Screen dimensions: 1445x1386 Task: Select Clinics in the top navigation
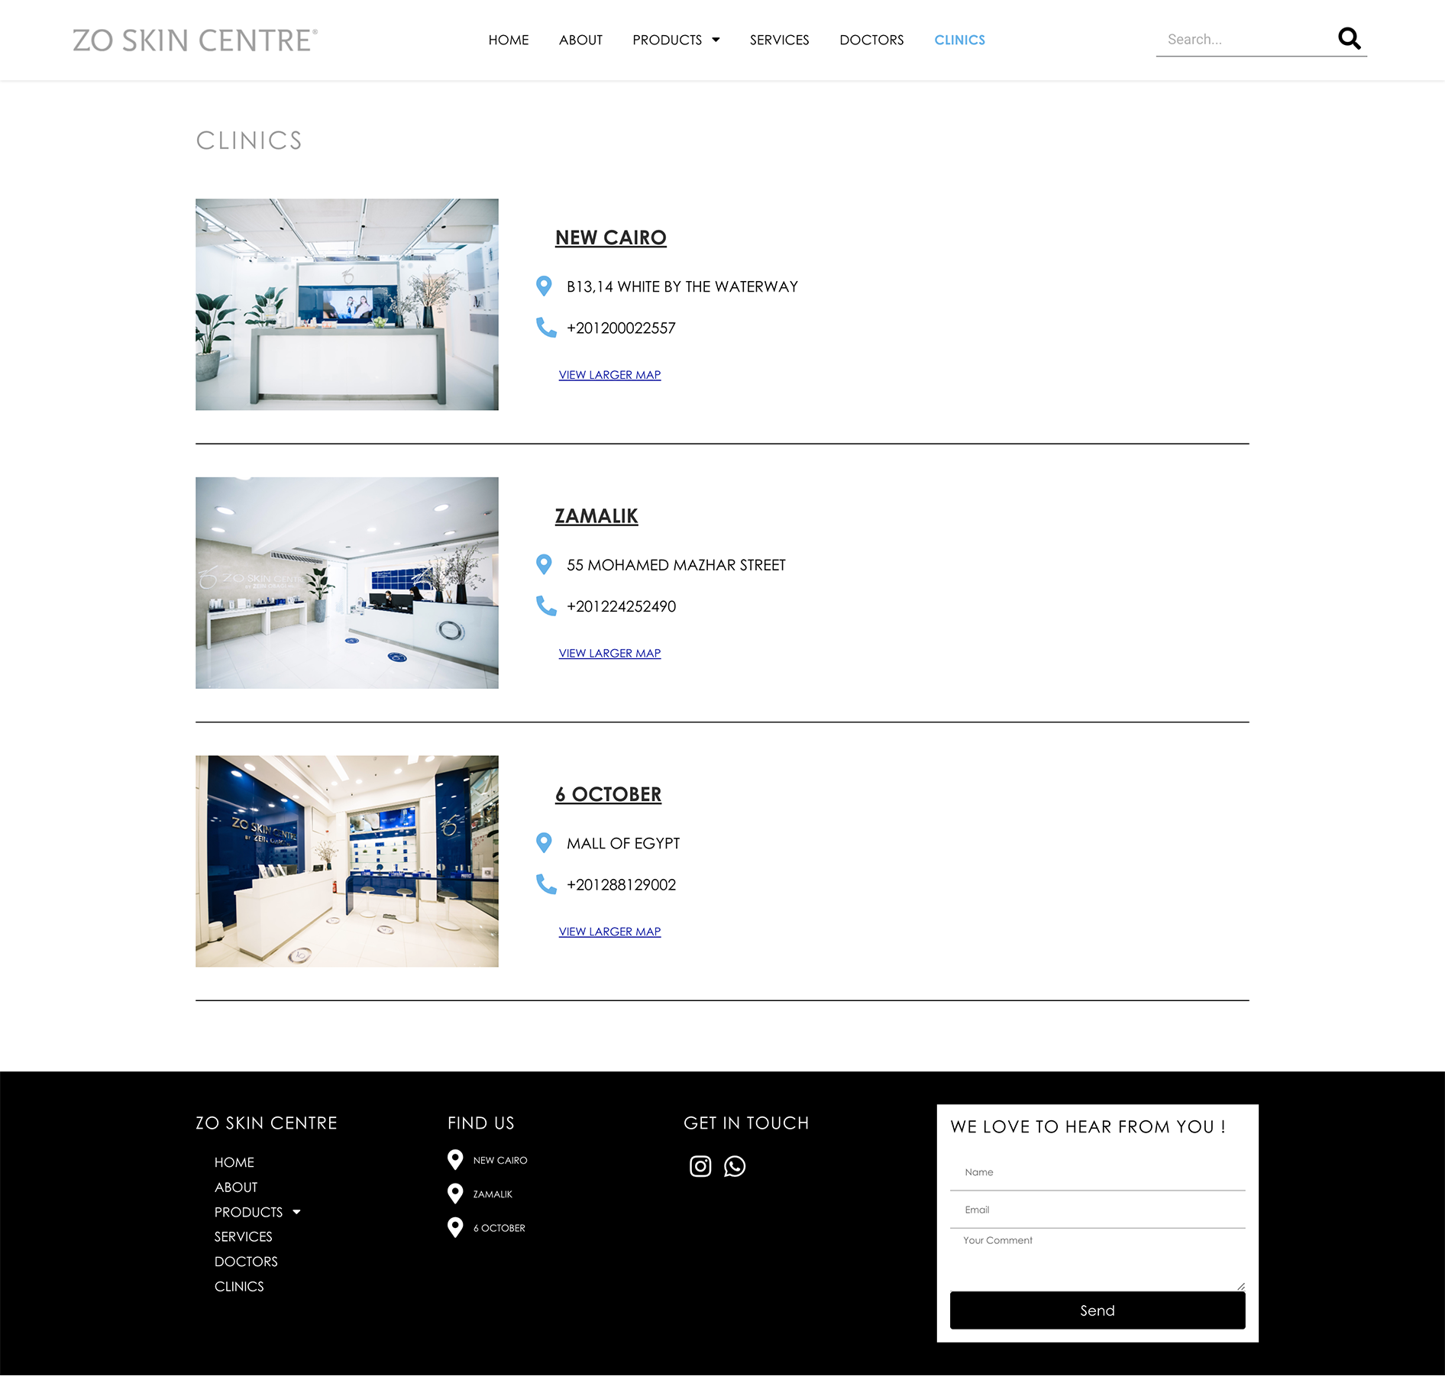pos(959,40)
